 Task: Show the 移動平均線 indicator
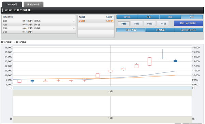[x=131, y=30]
